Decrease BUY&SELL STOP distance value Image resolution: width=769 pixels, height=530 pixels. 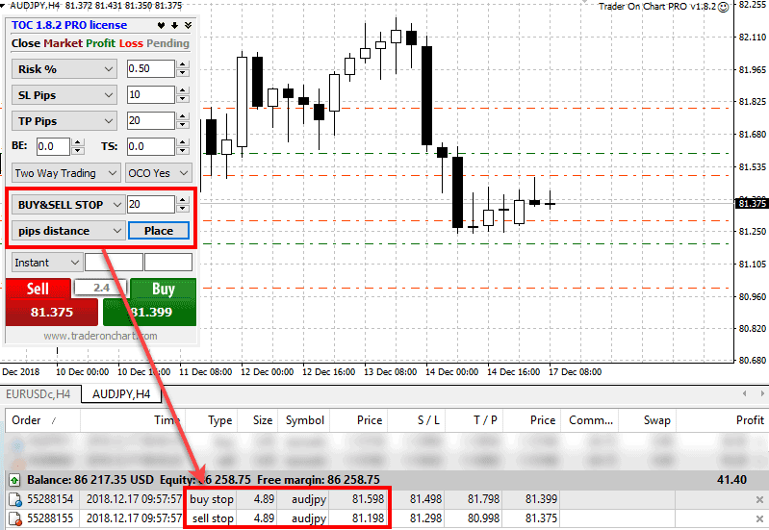183,209
